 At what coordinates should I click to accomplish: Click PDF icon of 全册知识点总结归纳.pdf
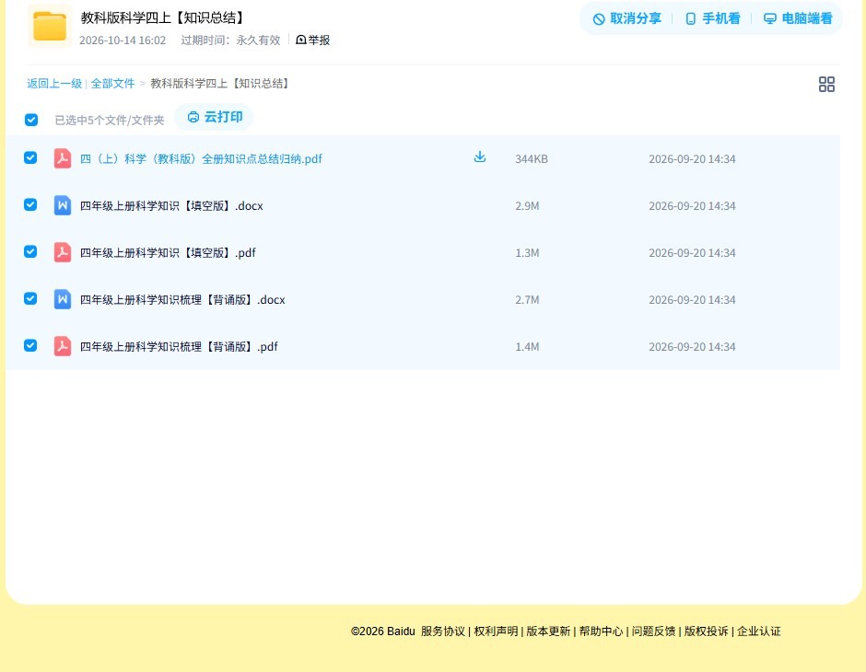[63, 158]
